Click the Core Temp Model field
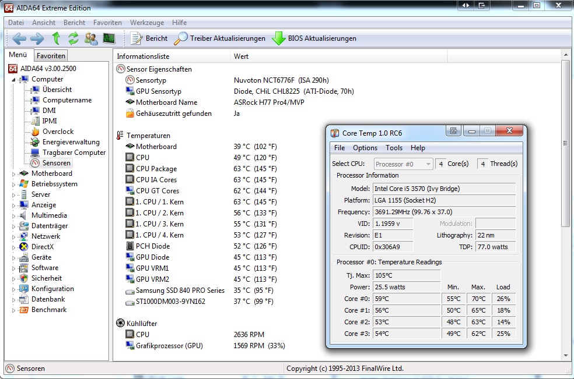 point(444,189)
